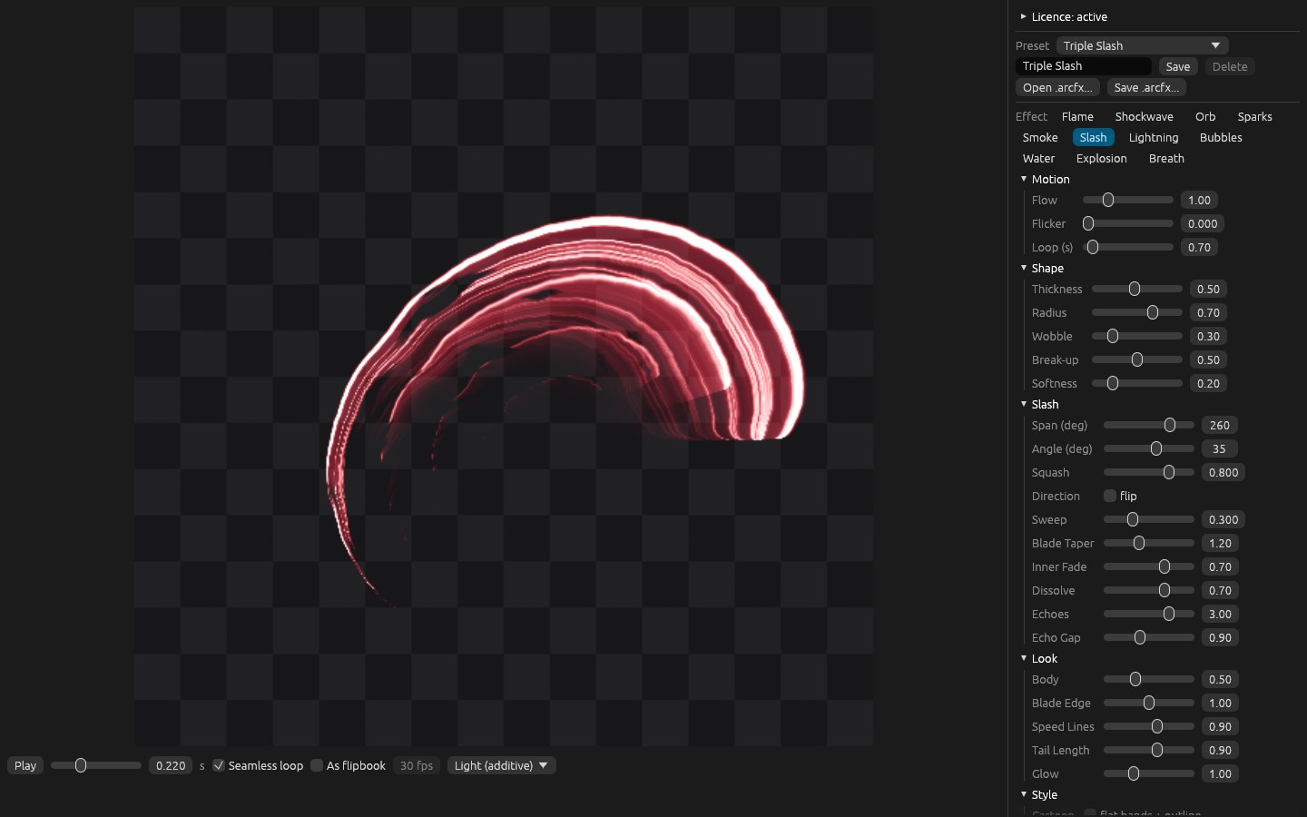1307x817 pixels.
Task: Switch to the Explosion effect
Action: coord(1101,158)
